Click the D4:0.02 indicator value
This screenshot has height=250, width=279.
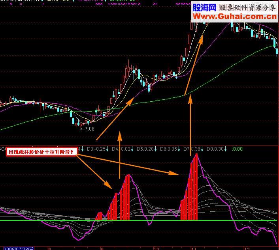121,149
